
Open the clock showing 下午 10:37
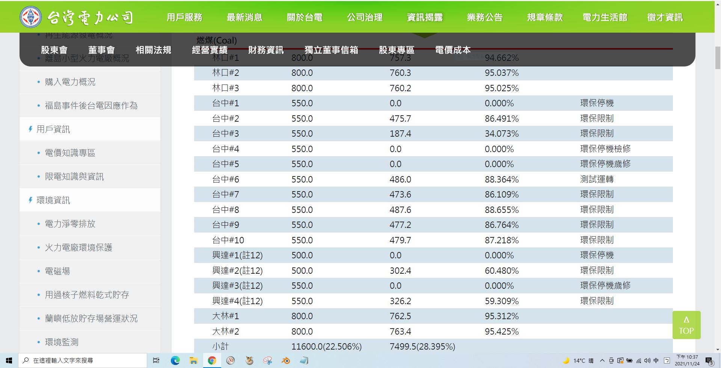coord(687,360)
